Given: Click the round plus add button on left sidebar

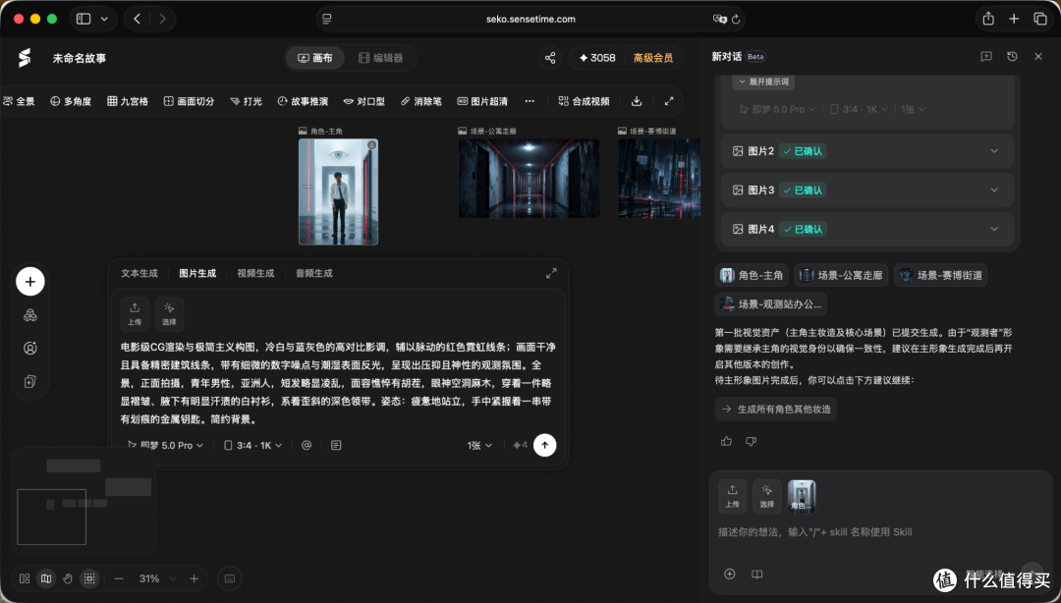Looking at the screenshot, I should [x=30, y=282].
